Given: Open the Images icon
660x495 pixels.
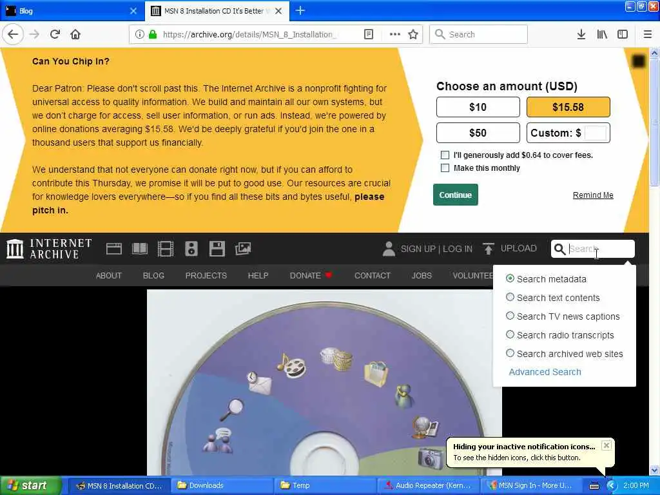Looking at the screenshot, I should pos(243,249).
